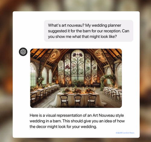This screenshot has height=142, width=151.
Task: Click the words "wedding planner" in the user message
Action: click(x=106, y=25)
